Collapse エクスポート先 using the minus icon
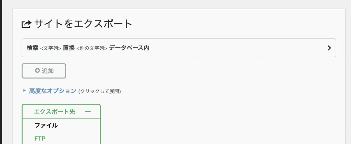The image size is (351, 144). click(88, 112)
